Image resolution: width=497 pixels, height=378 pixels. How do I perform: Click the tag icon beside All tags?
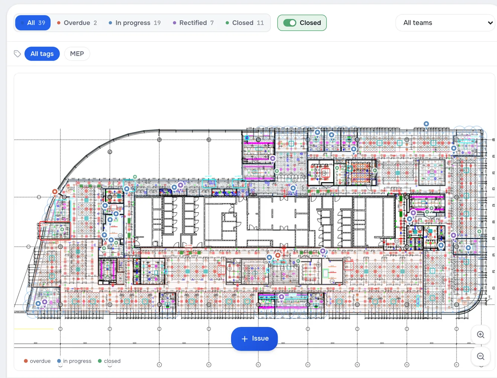17,54
